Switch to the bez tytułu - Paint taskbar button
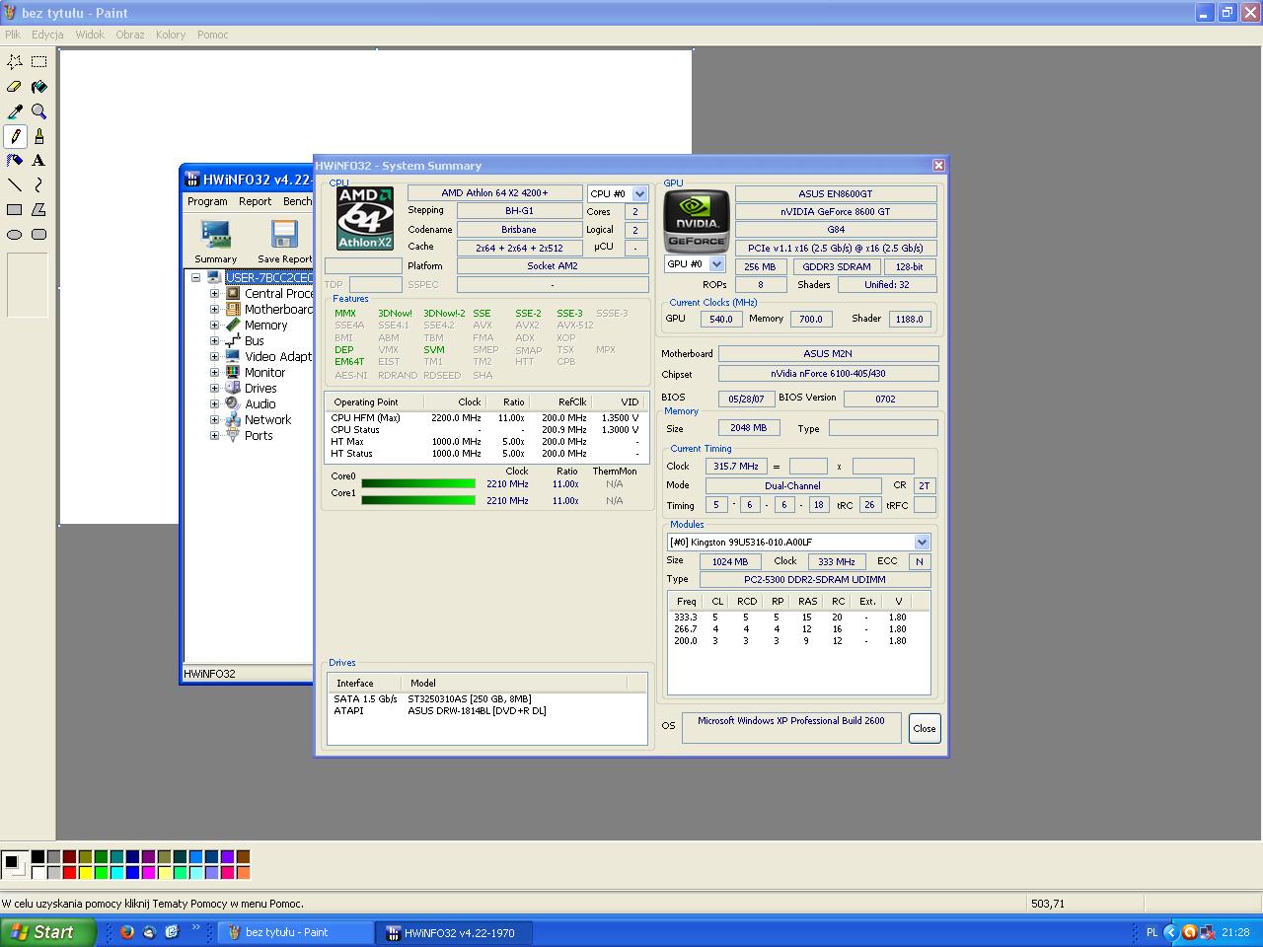The width and height of the screenshot is (1263, 947). 295,932
